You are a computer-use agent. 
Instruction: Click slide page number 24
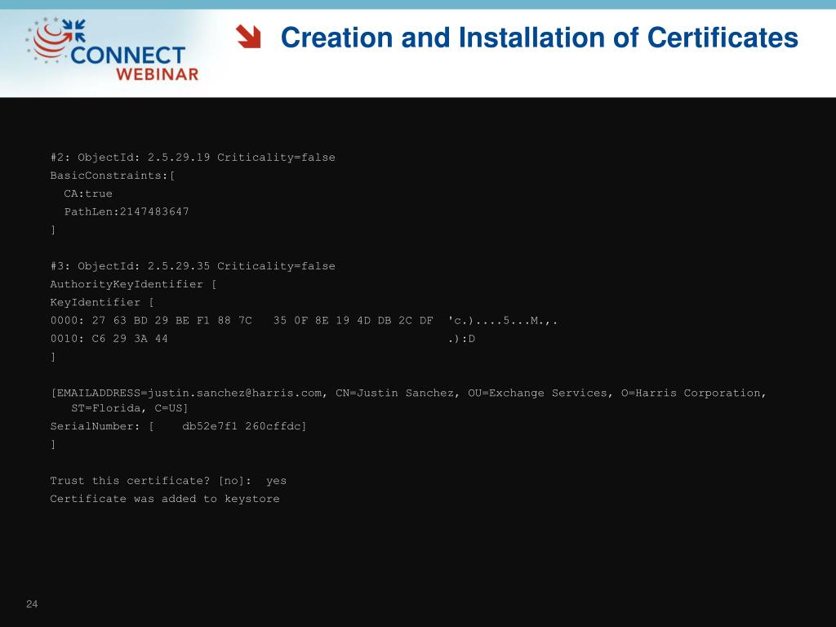click(x=32, y=604)
